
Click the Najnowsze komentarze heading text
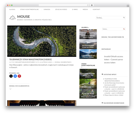click(x=114, y=103)
